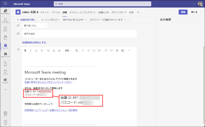Open the 会議のメモ tab
Image resolution: width=205 pixels, height=127 pixels.
(104, 12)
